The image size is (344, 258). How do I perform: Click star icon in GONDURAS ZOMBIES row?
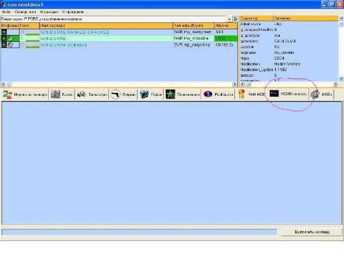click(x=4, y=45)
